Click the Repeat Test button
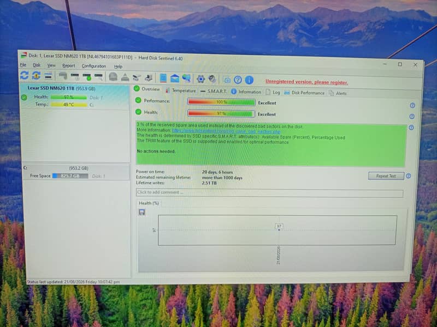The image size is (437, 327). pyautogui.click(x=386, y=176)
